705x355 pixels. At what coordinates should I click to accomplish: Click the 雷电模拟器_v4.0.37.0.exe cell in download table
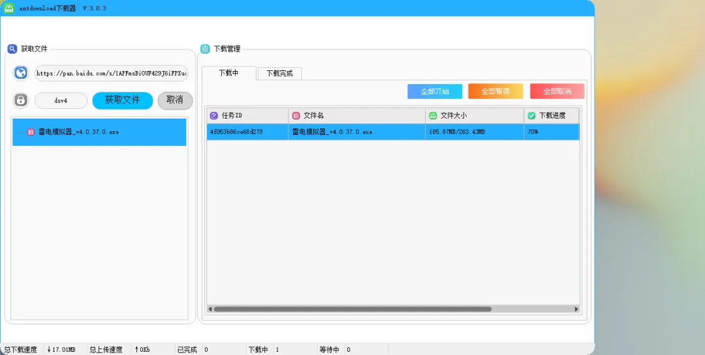click(x=356, y=132)
